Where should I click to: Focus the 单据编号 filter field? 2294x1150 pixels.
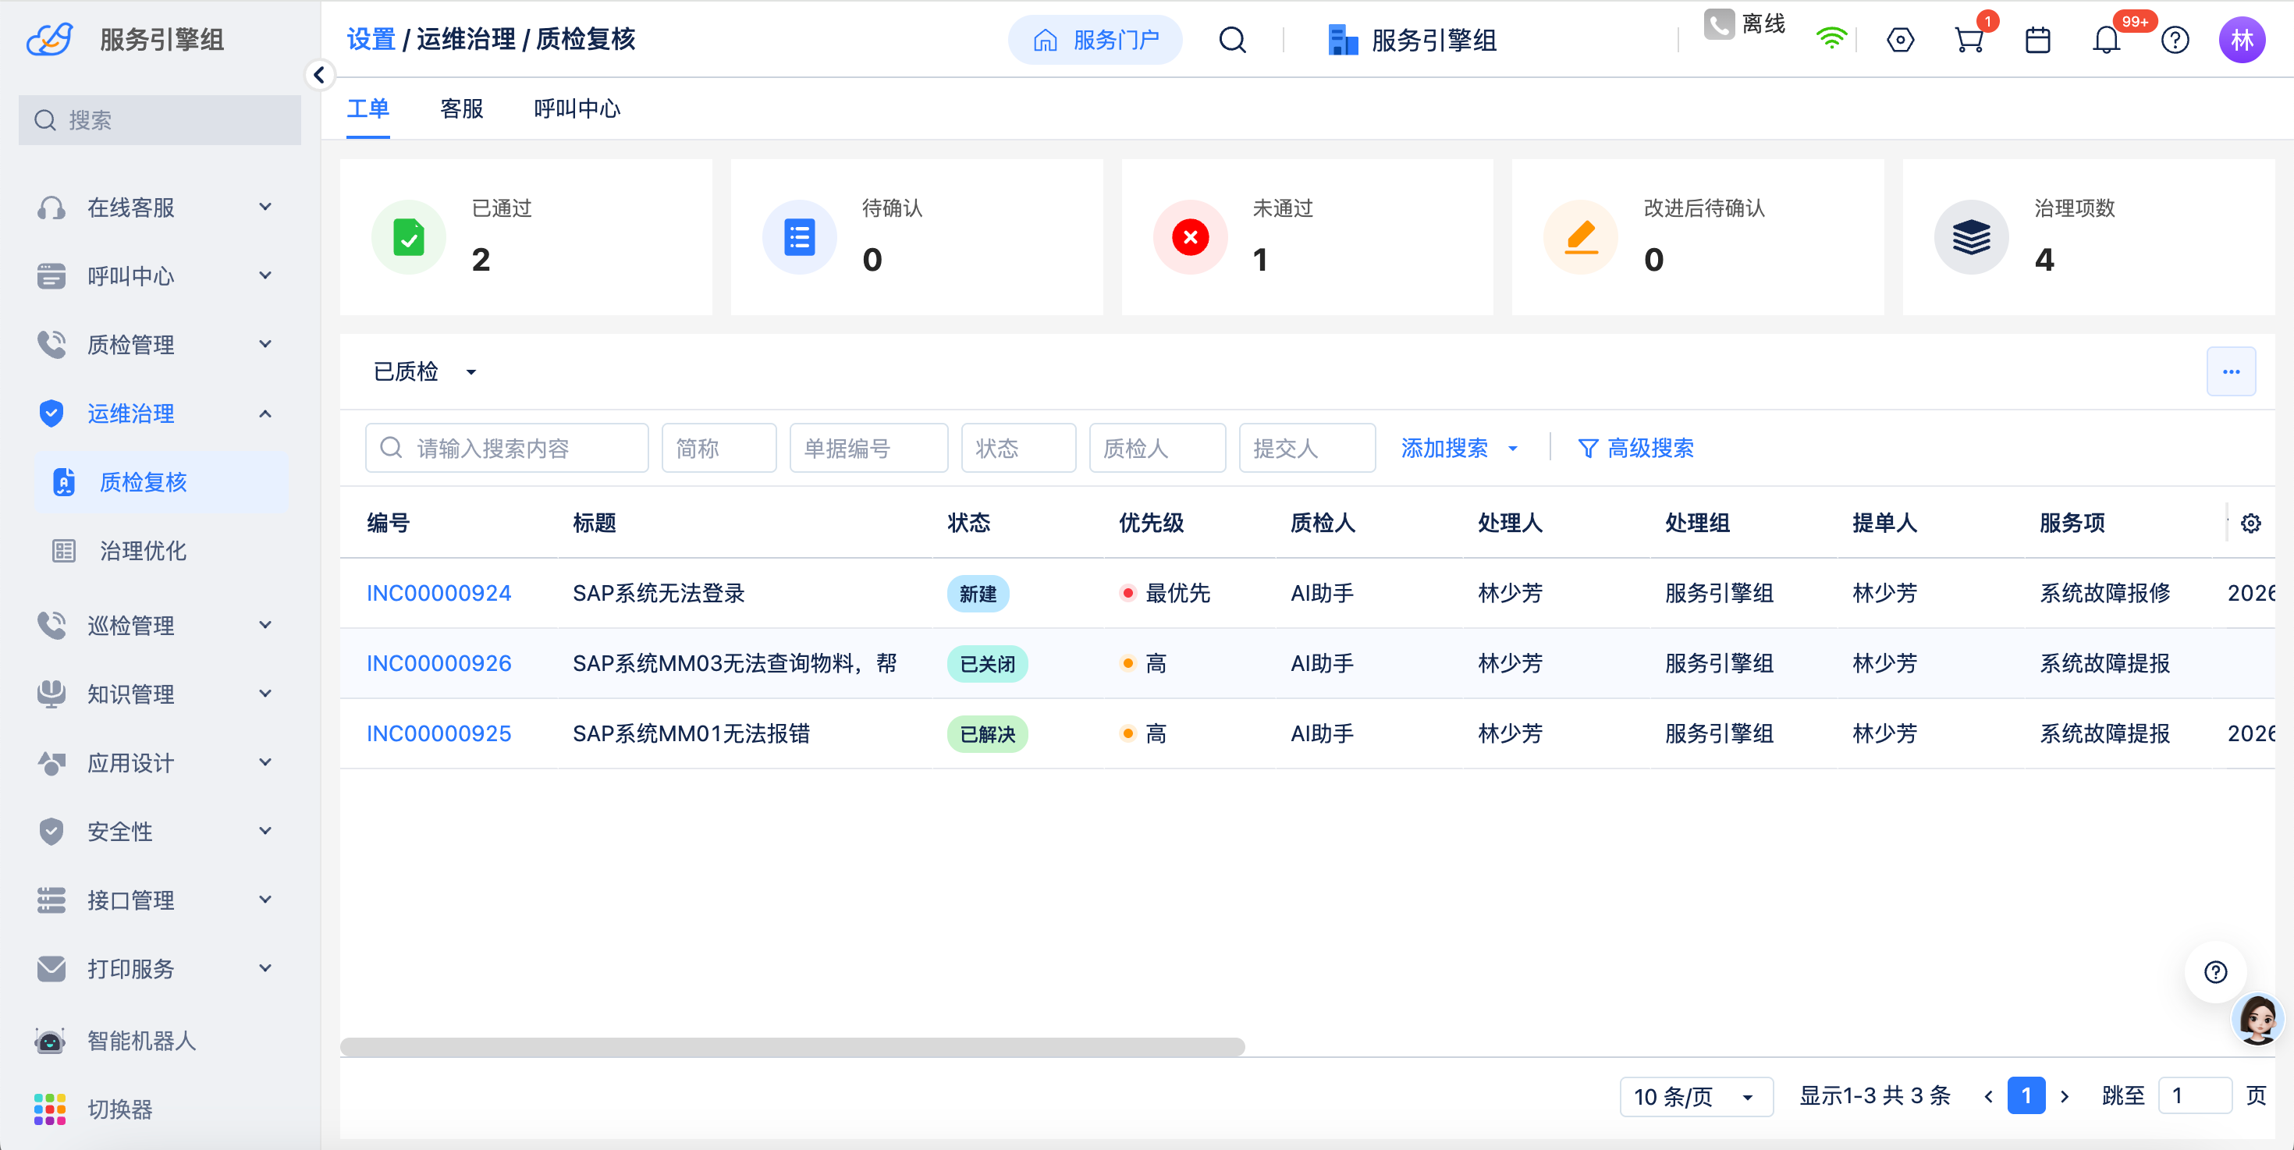coord(868,448)
